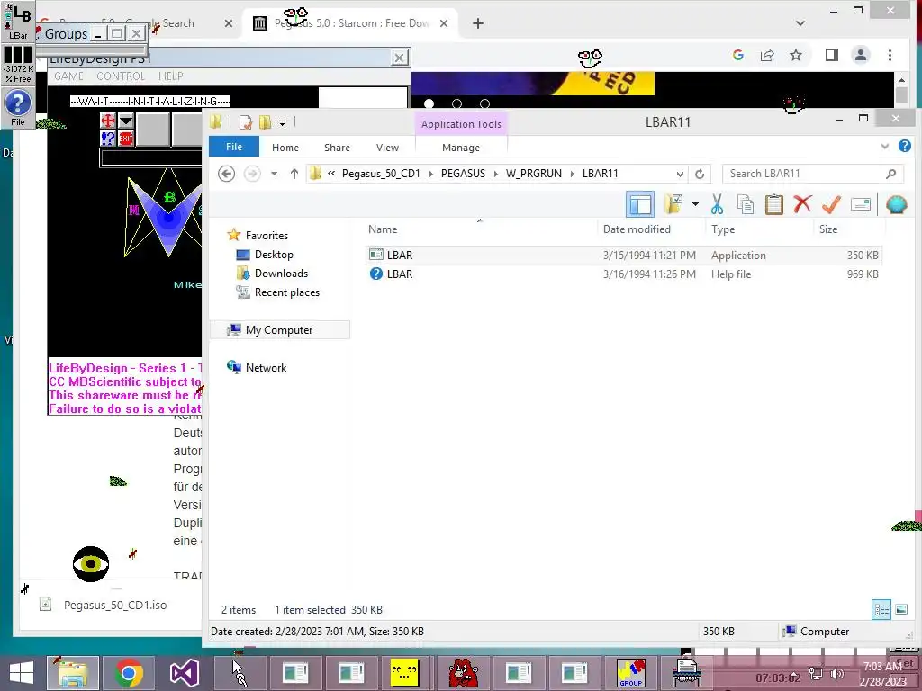Click the properties icon in quick access toolbar
This screenshot has width=922, height=691.
click(246, 122)
